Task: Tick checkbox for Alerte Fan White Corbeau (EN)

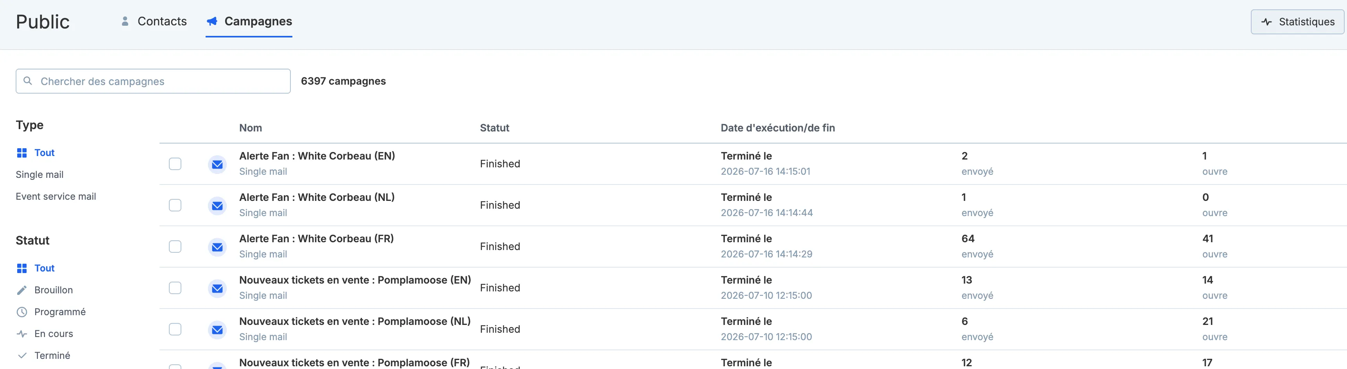Action: click(x=175, y=164)
